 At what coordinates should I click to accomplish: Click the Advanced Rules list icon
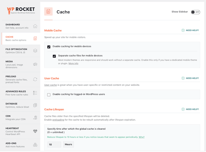point(35,93)
